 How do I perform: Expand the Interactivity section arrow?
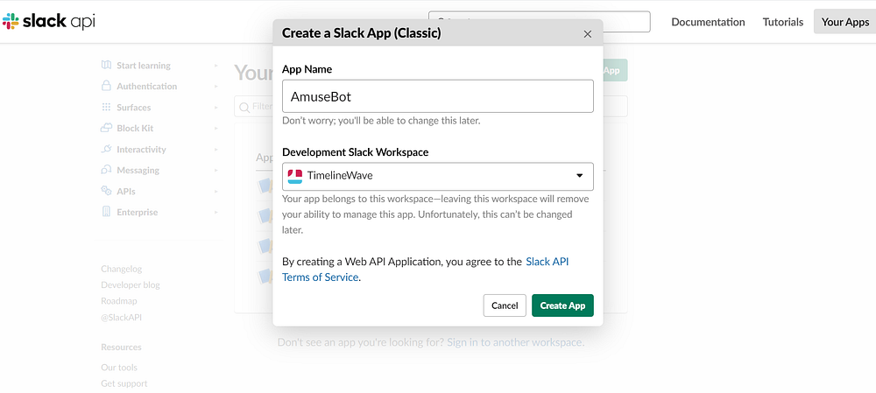[x=216, y=150]
